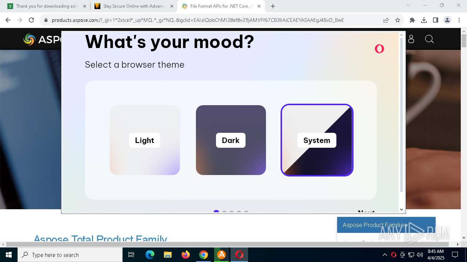
Task: Click the Opera logo in the dialog
Action: [379, 49]
